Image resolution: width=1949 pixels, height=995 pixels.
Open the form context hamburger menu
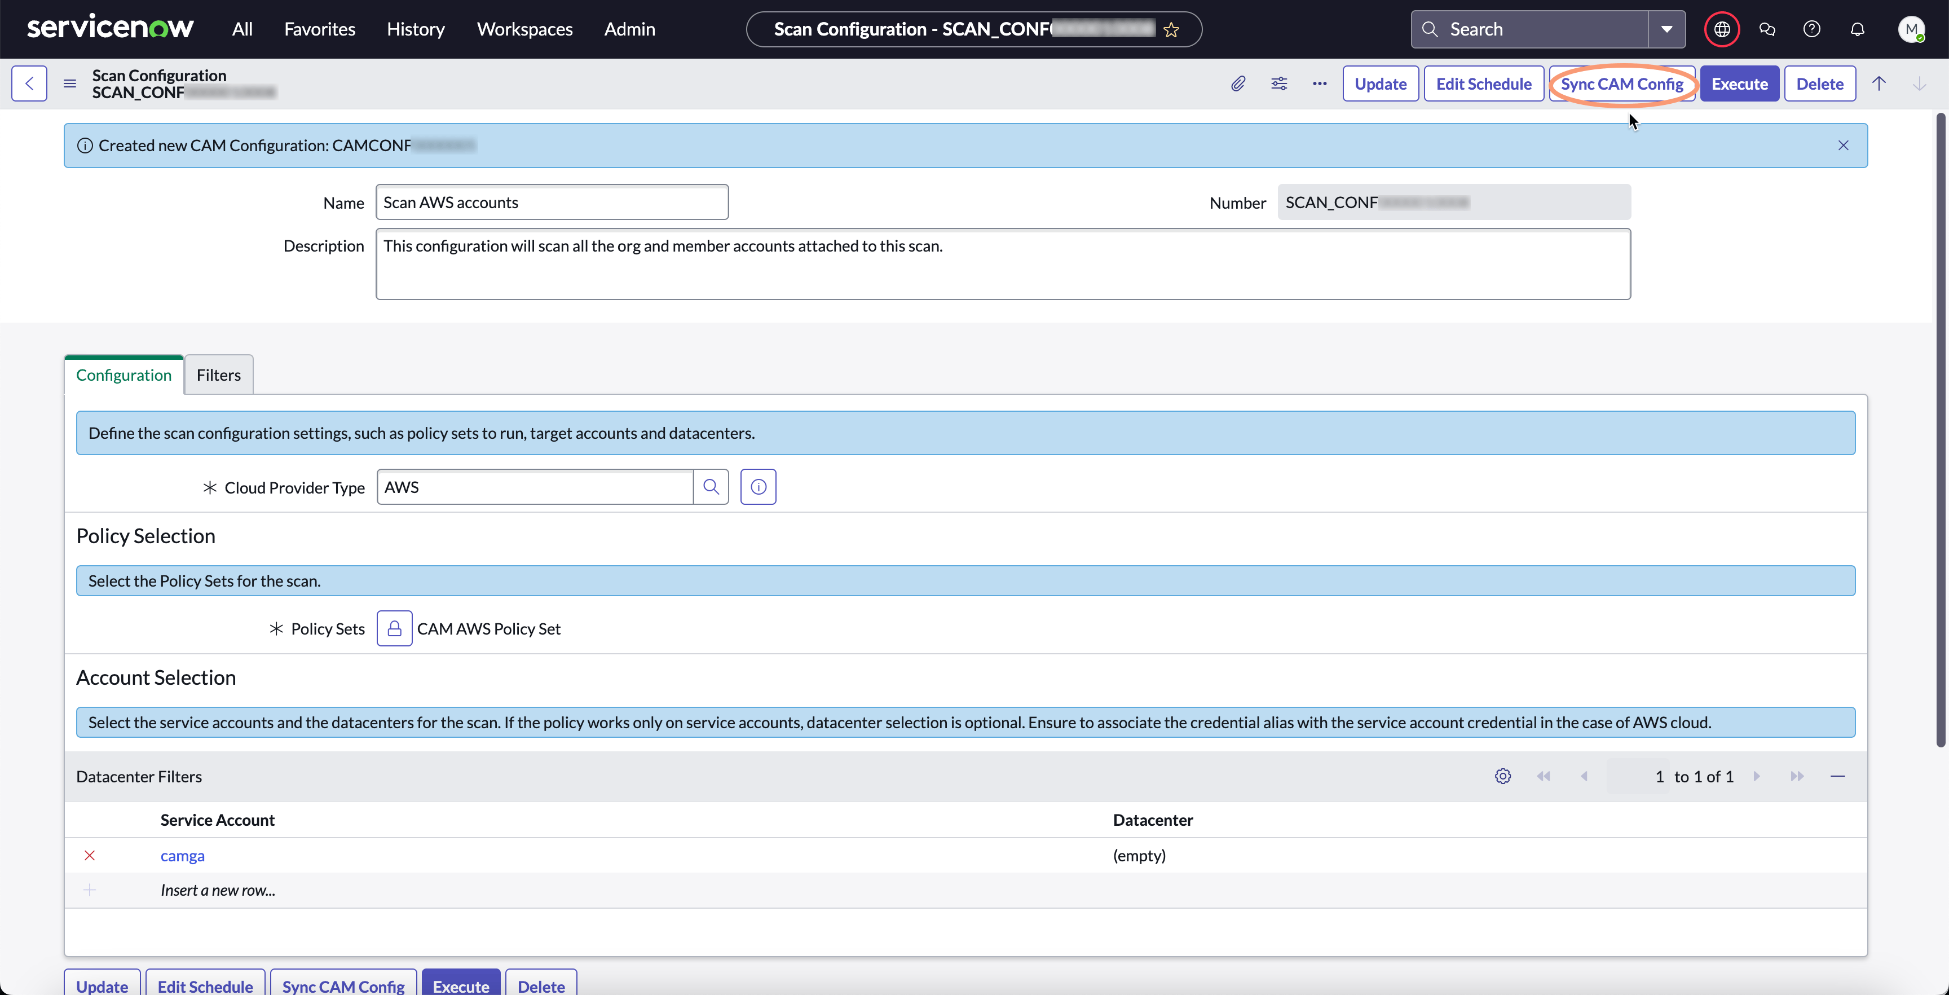click(69, 83)
